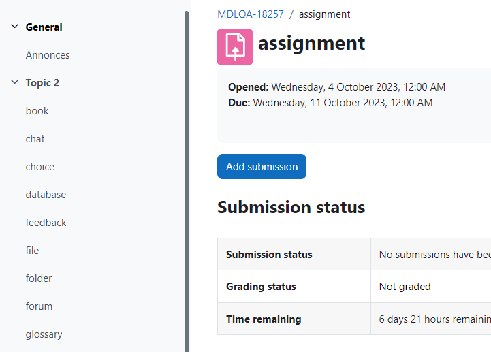Click the Add submission button
The height and width of the screenshot is (352, 491).
pos(262,167)
